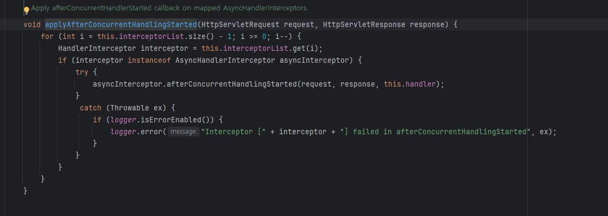This screenshot has width=608, height=216.
Task: Click the 'try' keyword
Action: [x=82, y=72]
